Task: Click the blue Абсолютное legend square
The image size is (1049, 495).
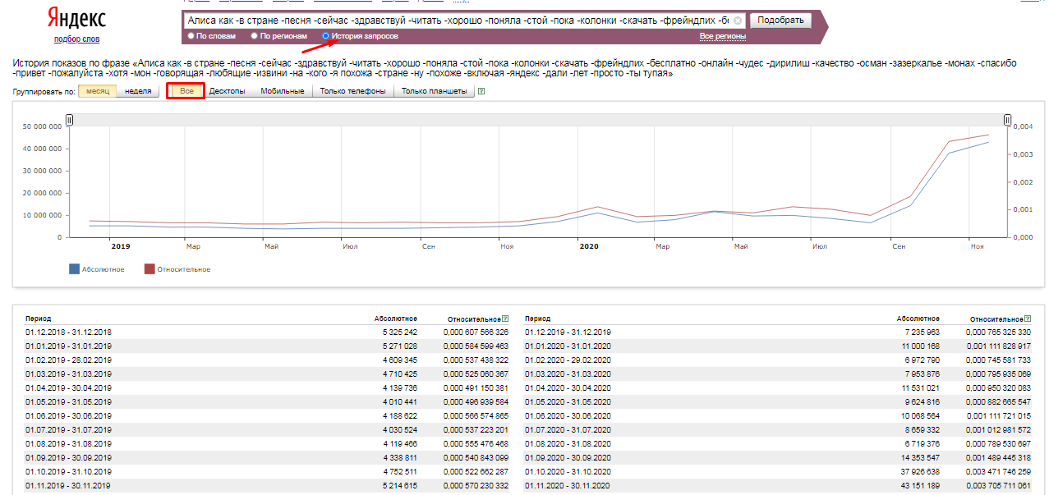Action: tap(75, 268)
